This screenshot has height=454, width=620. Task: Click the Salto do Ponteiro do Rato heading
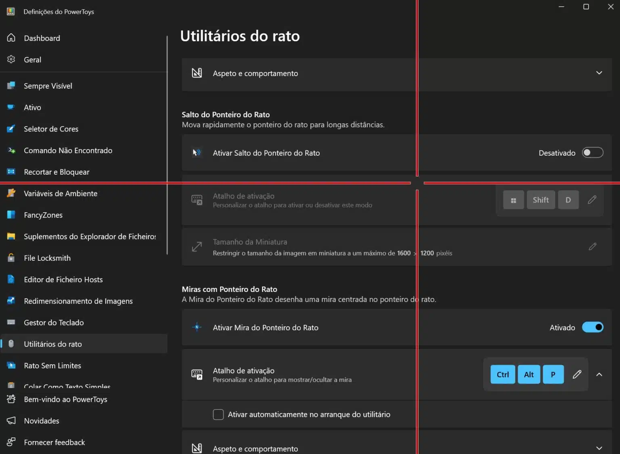click(x=226, y=114)
